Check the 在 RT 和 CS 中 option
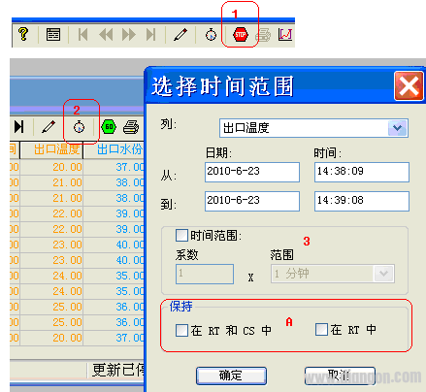The height and width of the screenshot is (392, 426). click(x=181, y=331)
